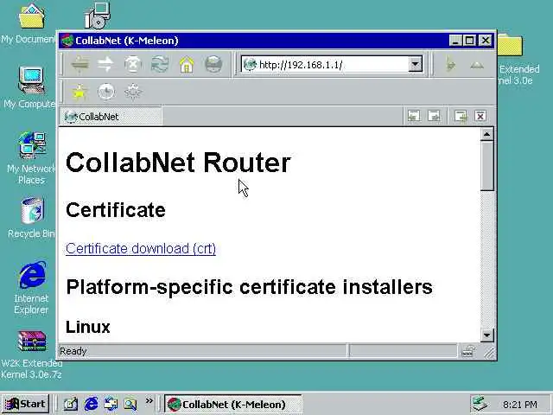Click the Go arrow icon beside the URL bar

(x=450, y=65)
